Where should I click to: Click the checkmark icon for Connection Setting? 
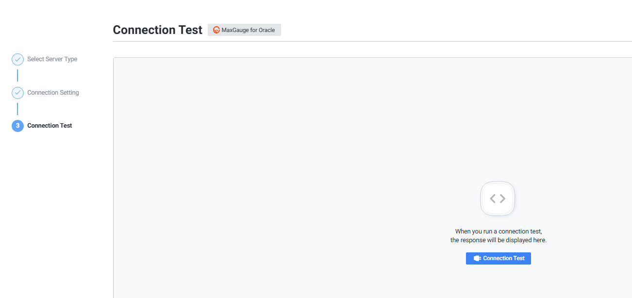(x=17, y=93)
